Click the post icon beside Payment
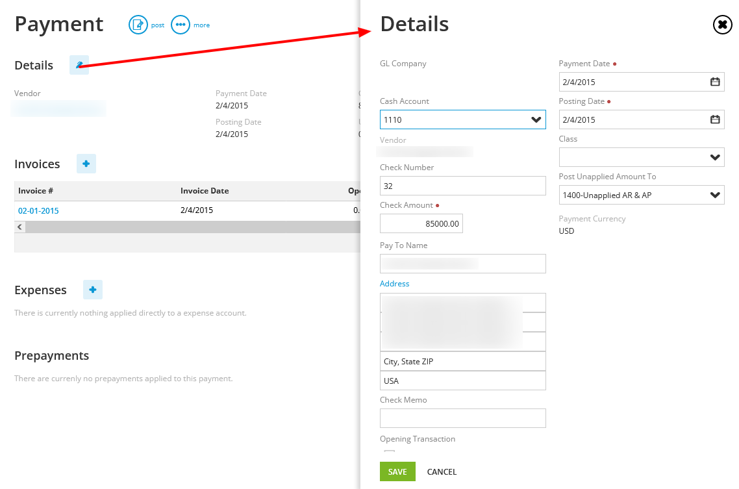The width and height of the screenshot is (739, 489). pyautogui.click(x=138, y=25)
